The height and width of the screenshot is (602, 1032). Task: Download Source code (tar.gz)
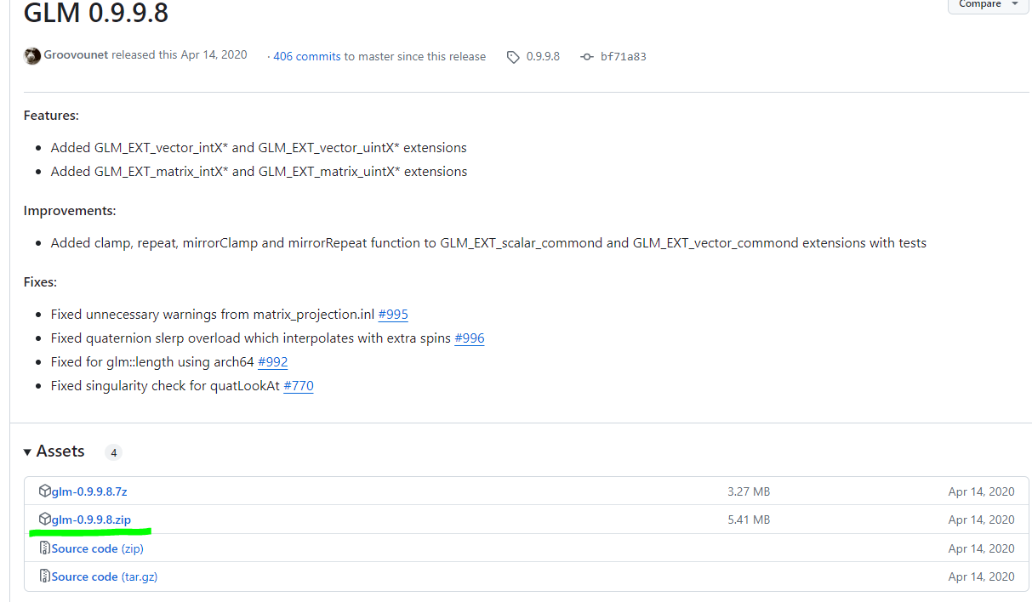pyautogui.click(x=104, y=576)
